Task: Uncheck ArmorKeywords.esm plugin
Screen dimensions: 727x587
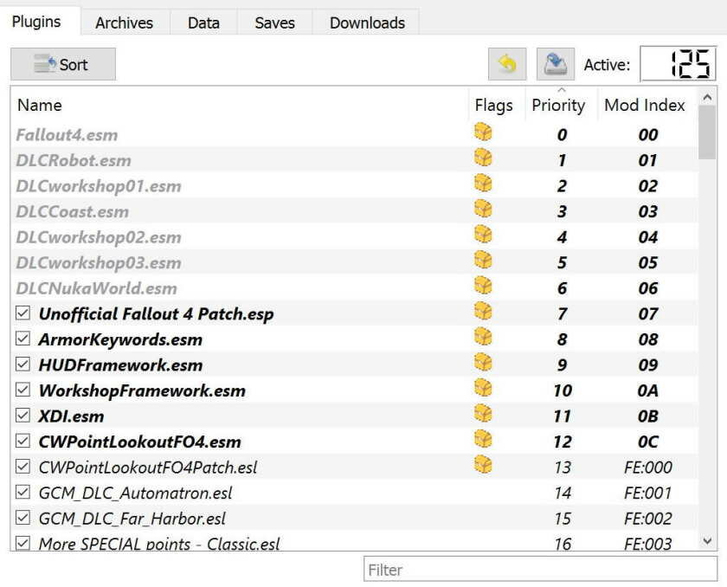Action: (x=23, y=339)
